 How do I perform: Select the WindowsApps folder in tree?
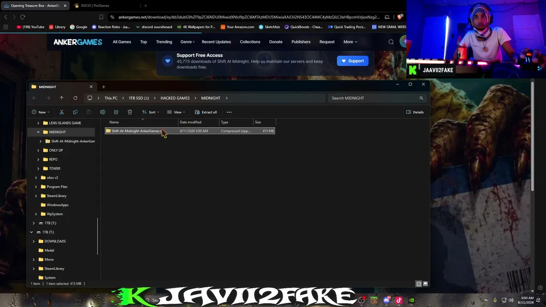coord(58,205)
